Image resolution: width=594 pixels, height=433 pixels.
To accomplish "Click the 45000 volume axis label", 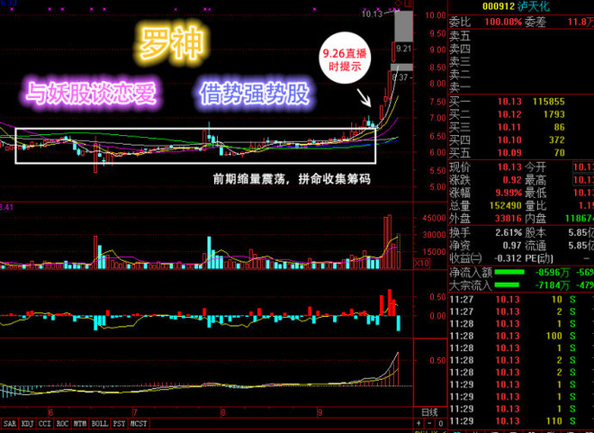I will 434,219.
